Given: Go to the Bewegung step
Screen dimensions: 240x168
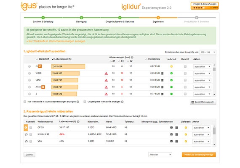Looking at the screenshot, I should [x=81, y=20].
